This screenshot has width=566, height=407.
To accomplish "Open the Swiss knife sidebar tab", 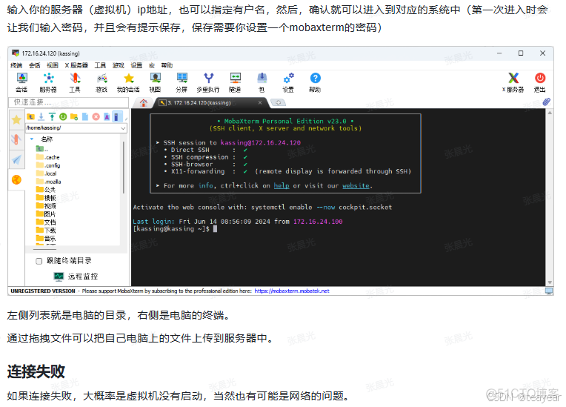I will click(x=16, y=139).
